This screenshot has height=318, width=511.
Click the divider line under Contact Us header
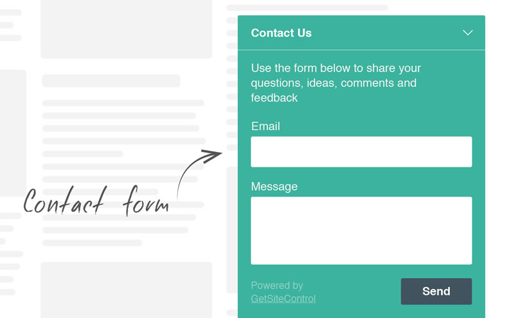coord(361,50)
